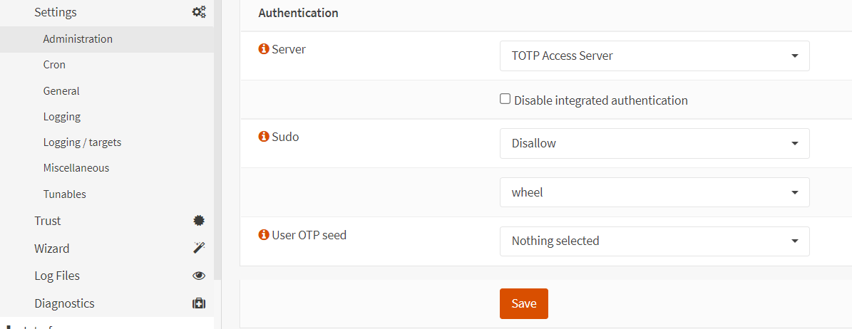The width and height of the screenshot is (852, 329).
Task: Open the Miscellaneous settings link
Action: point(76,168)
